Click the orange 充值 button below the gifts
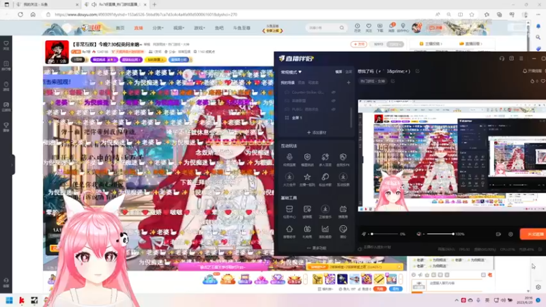The height and width of the screenshot is (307, 546). [380, 289]
